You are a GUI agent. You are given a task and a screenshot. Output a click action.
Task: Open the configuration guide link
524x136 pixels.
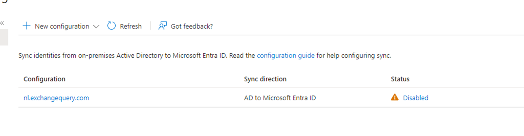[x=286, y=56]
